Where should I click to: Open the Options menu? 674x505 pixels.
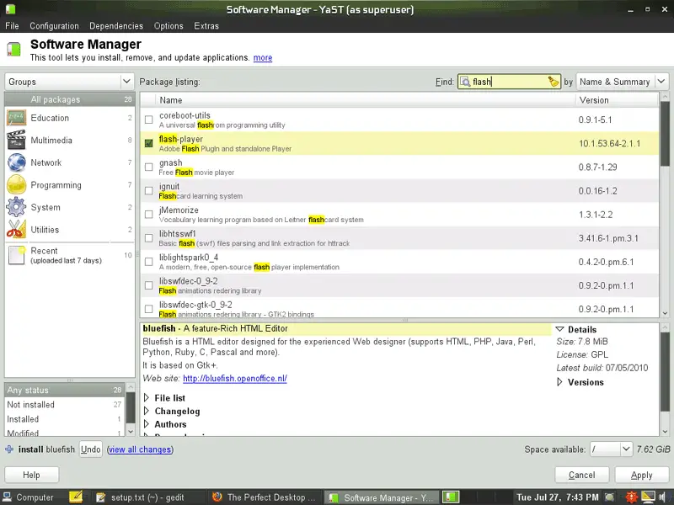click(168, 26)
